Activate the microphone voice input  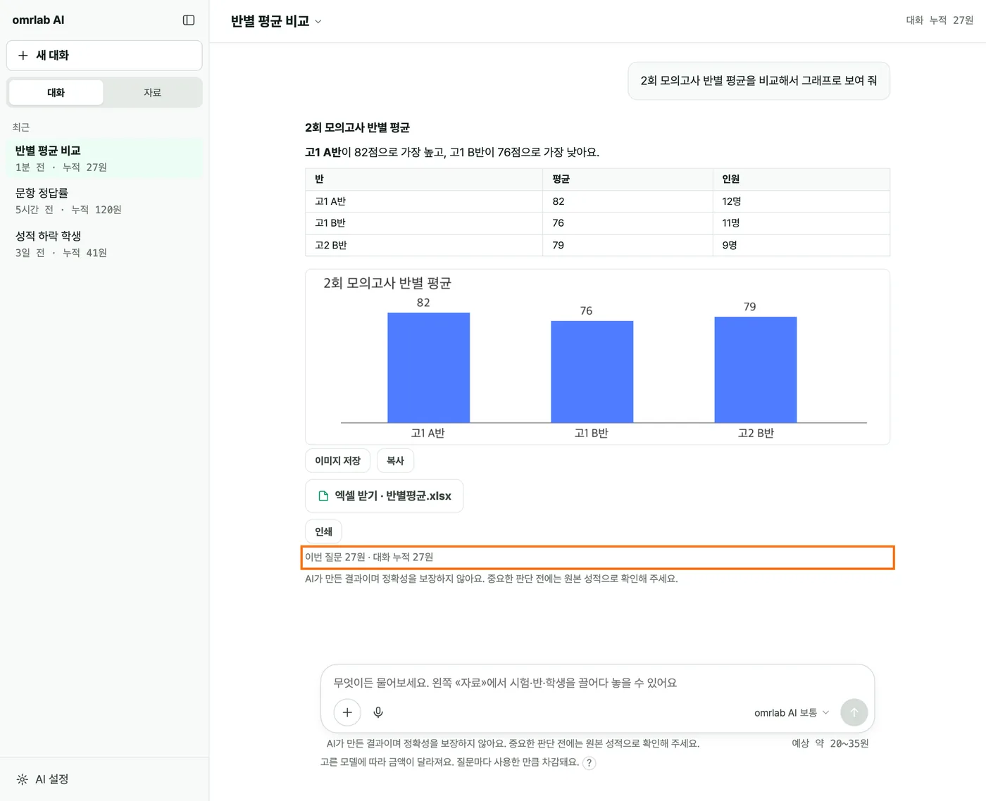pos(378,712)
